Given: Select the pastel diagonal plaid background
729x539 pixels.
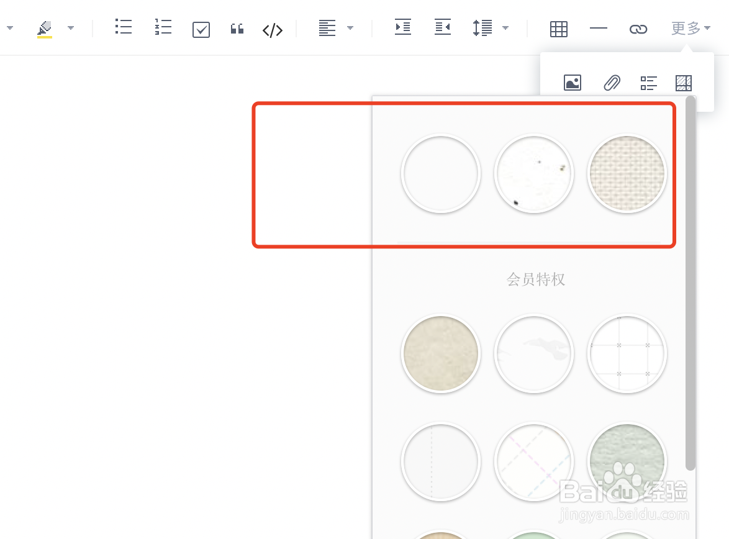Looking at the screenshot, I should (534, 462).
